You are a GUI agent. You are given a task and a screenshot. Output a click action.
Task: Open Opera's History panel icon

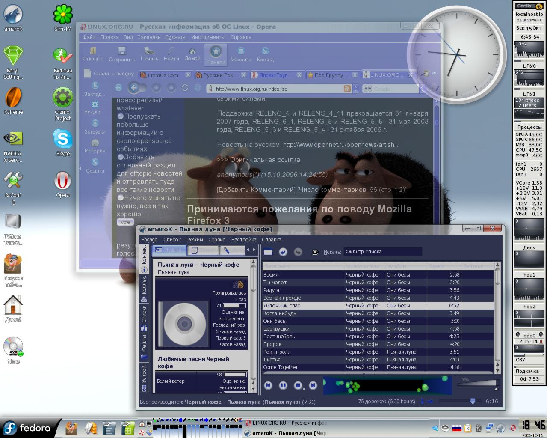[x=95, y=146]
